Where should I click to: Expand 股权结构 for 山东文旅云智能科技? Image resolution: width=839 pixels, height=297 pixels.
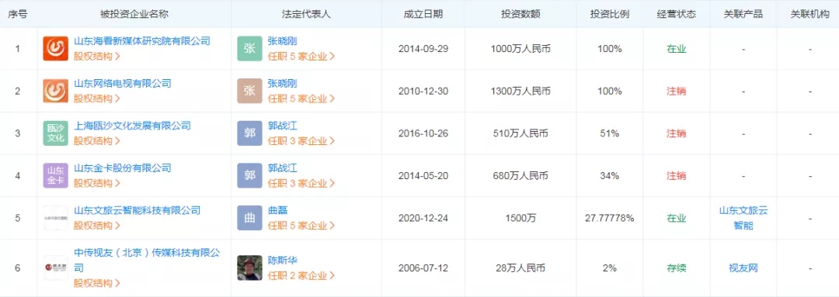click(x=97, y=226)
